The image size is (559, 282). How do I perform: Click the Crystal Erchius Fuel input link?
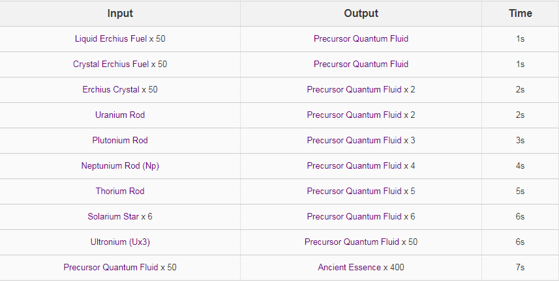coord(111,64)
